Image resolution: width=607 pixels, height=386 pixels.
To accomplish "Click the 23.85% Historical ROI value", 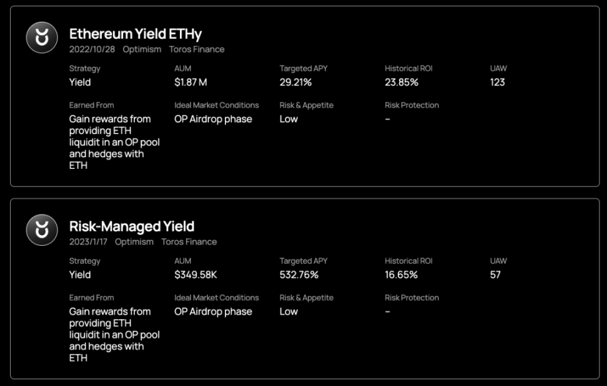I will (402, 82).
